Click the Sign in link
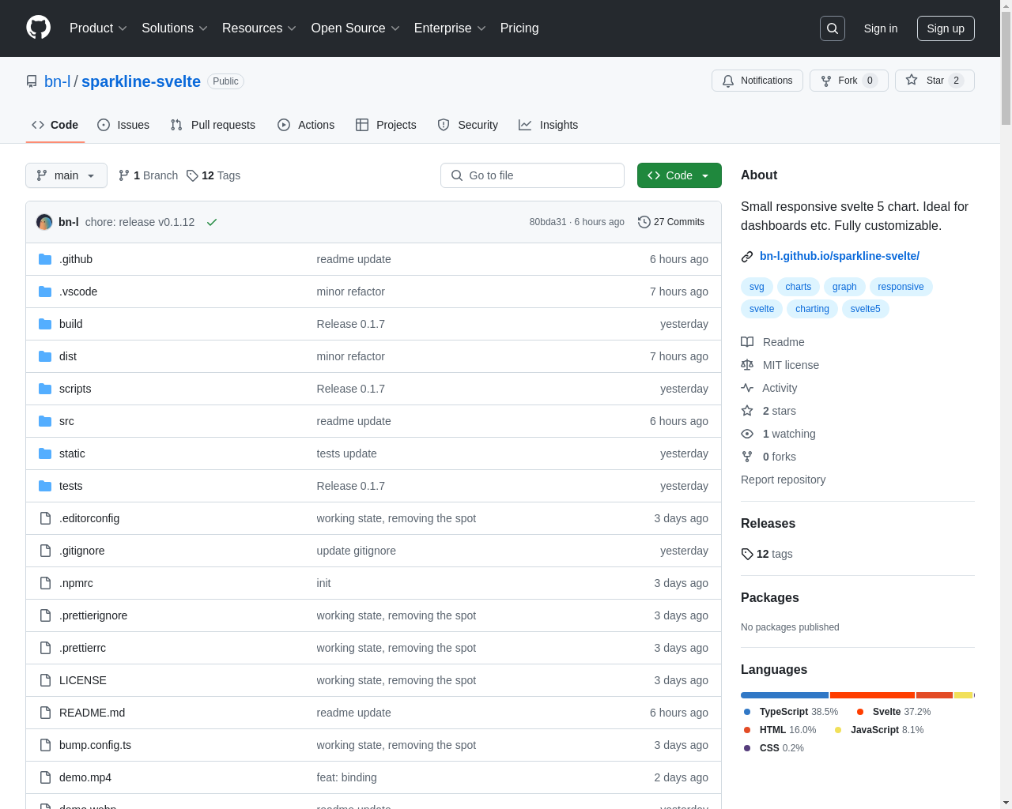 click(x=881, y=28)
